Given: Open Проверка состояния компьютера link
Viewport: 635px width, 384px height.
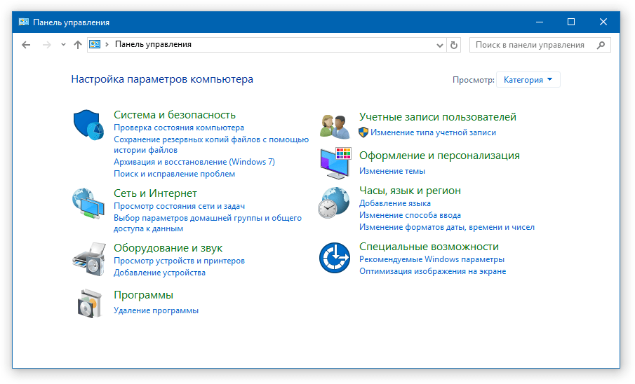Looking at the screenshot, I should pyautogui.click(x=179, y=128).
